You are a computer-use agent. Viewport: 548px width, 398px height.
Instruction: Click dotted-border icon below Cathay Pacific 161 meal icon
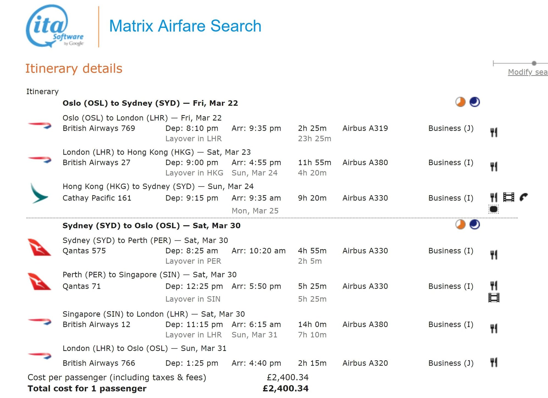(494, 209)
